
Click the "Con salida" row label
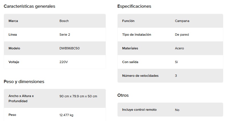click(x=130, y=62)
